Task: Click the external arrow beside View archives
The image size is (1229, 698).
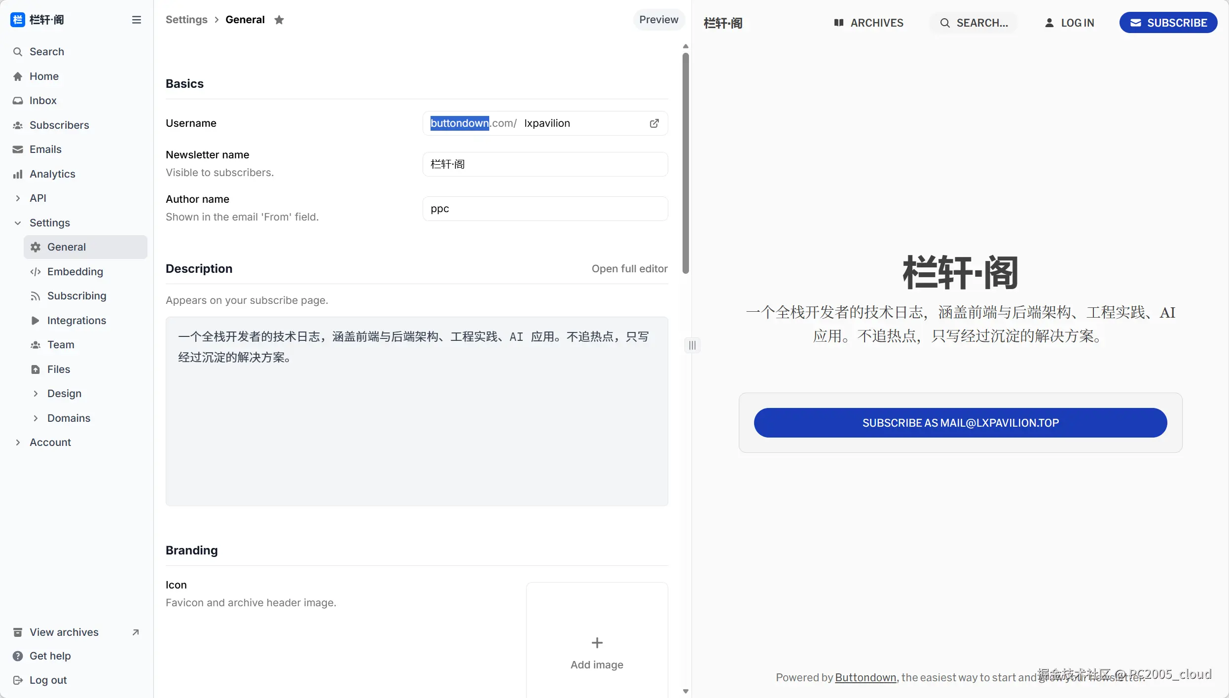Action: (x=136, y=632)
